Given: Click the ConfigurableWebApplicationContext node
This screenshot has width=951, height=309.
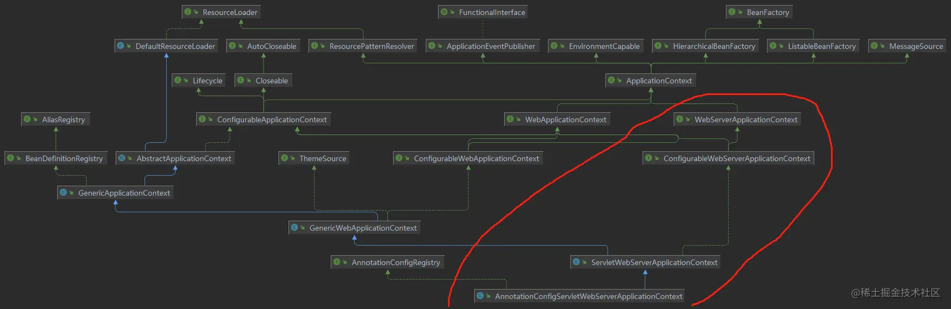Looking at the screenshot, I should [x=469, y=158].
